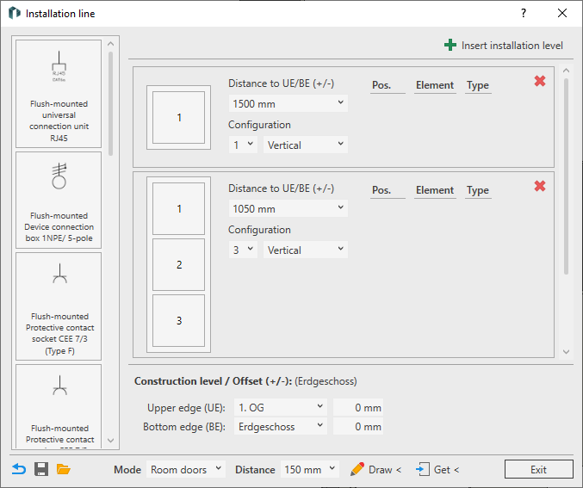Click Element column header of second level

[x=435, y=190]
